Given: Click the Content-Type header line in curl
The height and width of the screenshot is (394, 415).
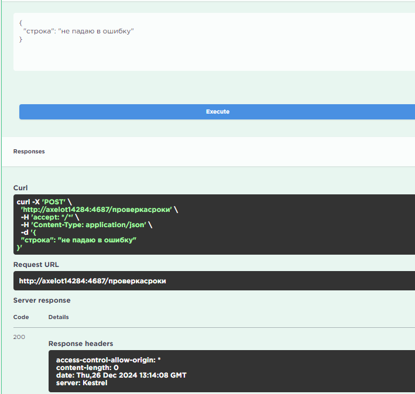Looking at the screenshot, I should coord(86,224).
